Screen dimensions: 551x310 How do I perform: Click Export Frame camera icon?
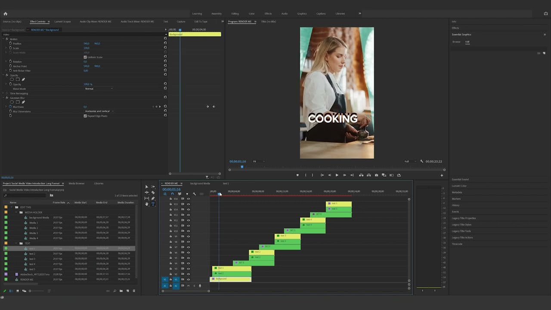click(x=377, y=175)
